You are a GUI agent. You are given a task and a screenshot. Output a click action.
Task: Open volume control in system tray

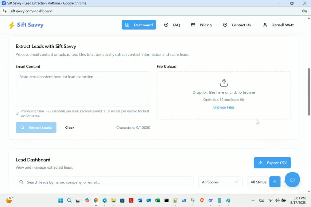click(x=277, y=200)
